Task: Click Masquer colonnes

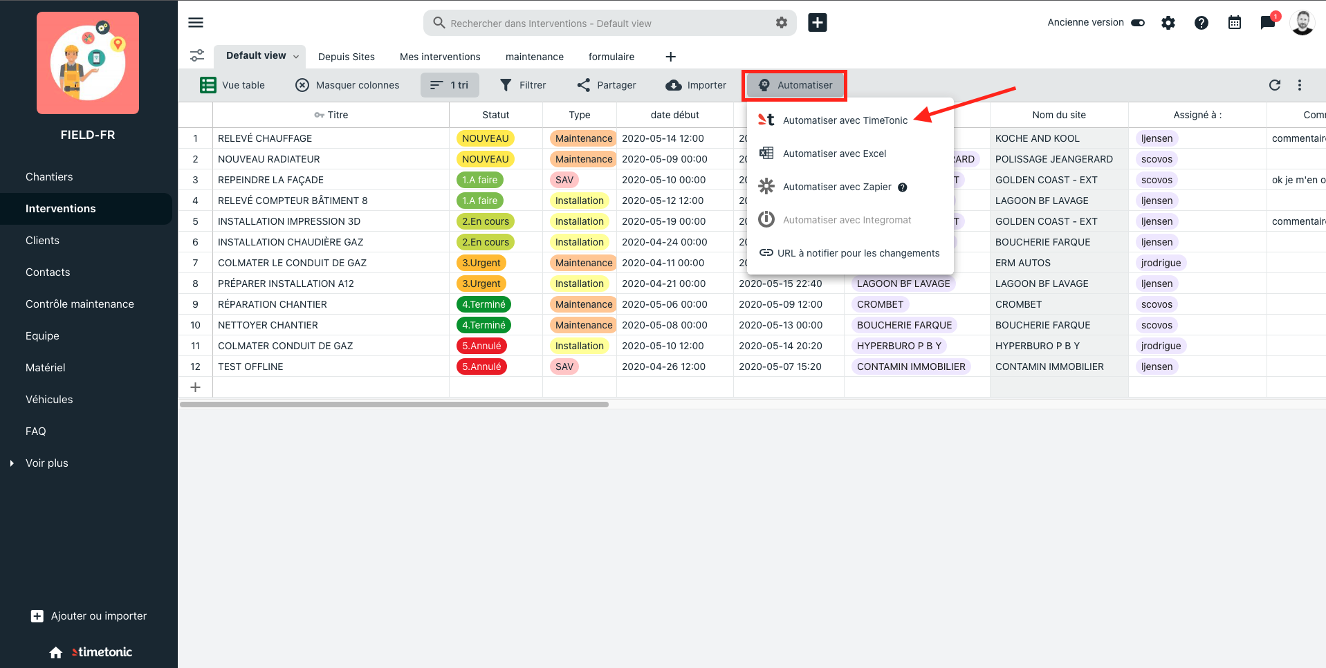Action: [347, 85]
